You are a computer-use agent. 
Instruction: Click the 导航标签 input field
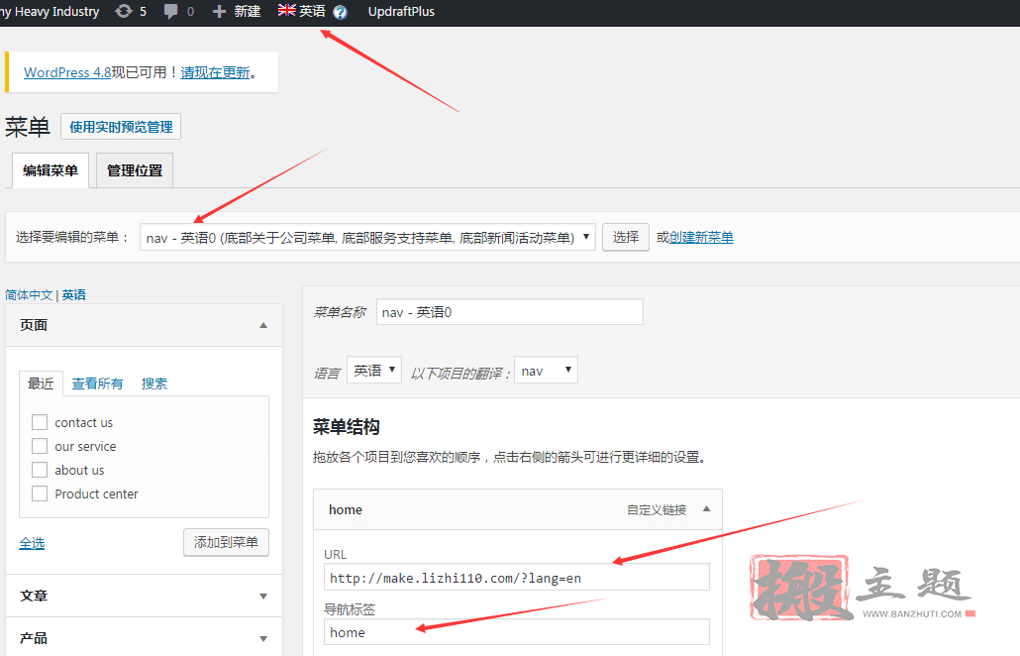(x=517, y=632)
